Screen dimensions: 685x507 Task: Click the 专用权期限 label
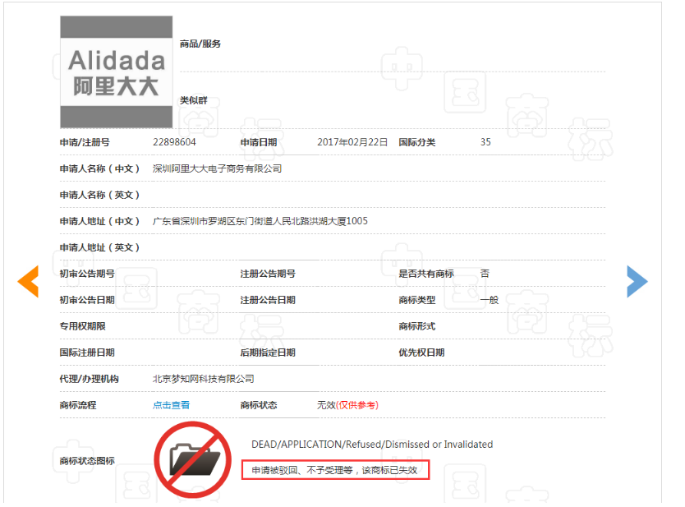(83, 326)
